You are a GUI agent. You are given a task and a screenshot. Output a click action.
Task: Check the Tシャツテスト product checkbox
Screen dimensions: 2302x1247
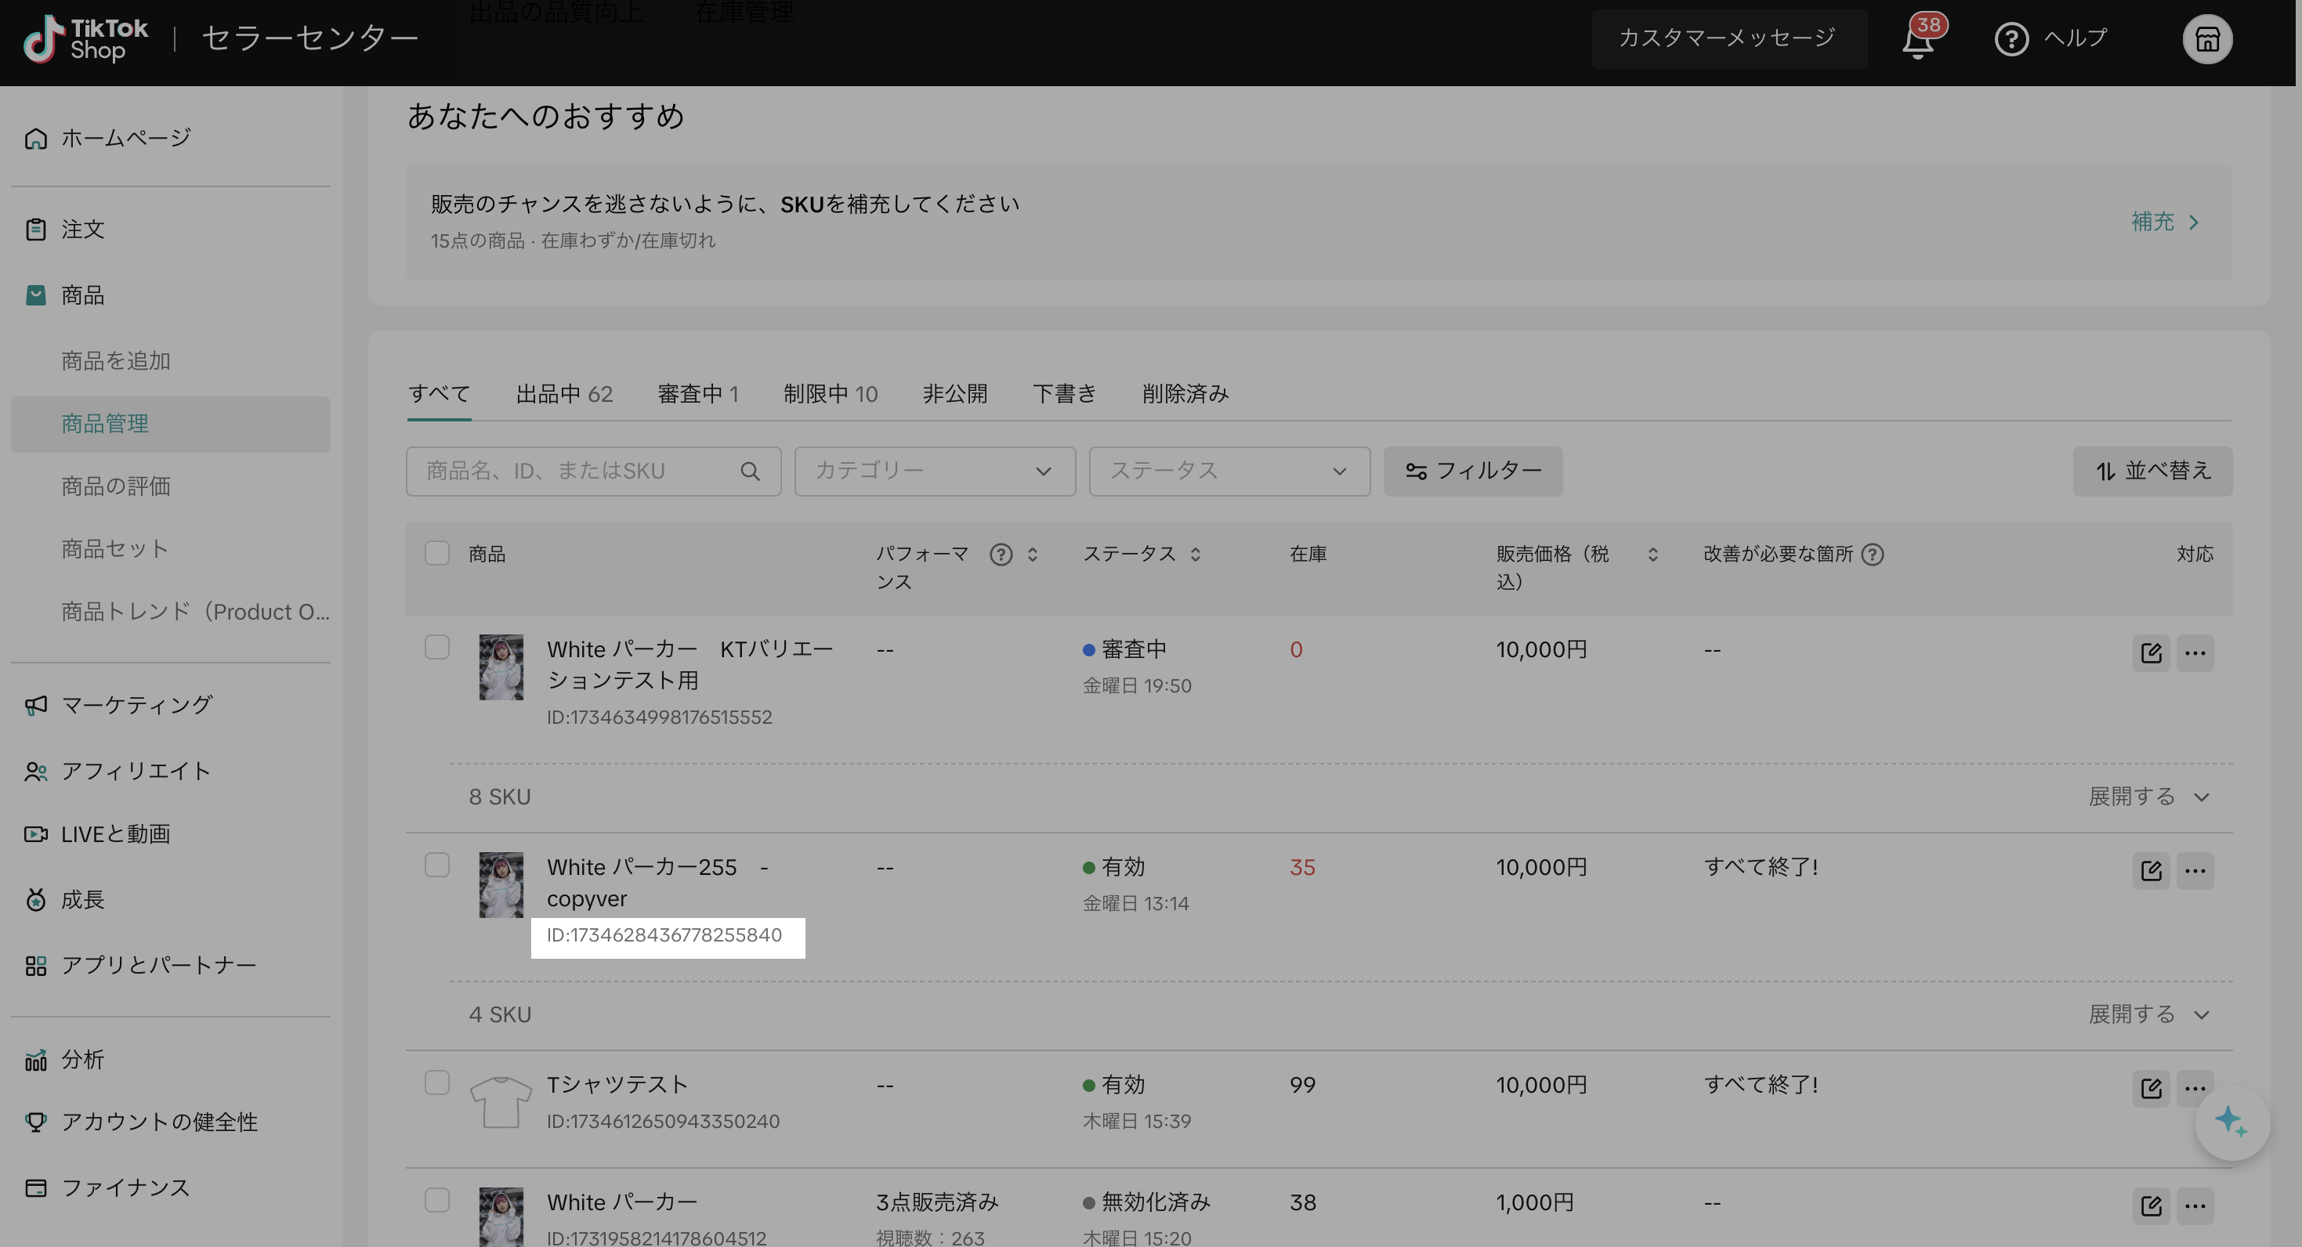coord(437,1083)
